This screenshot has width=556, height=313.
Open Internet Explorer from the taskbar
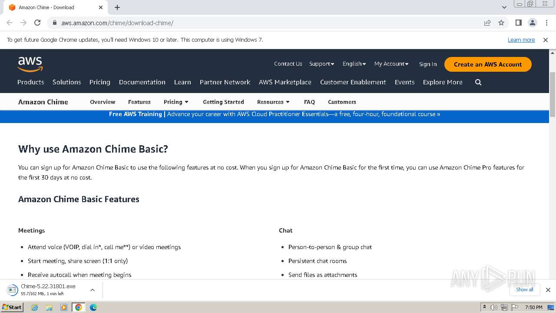[x=35, y=307]
